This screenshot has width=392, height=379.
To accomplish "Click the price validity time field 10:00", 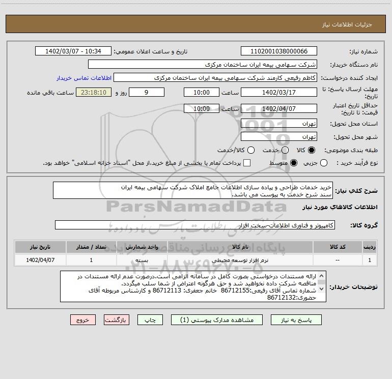I will click(x=202, y=108).
